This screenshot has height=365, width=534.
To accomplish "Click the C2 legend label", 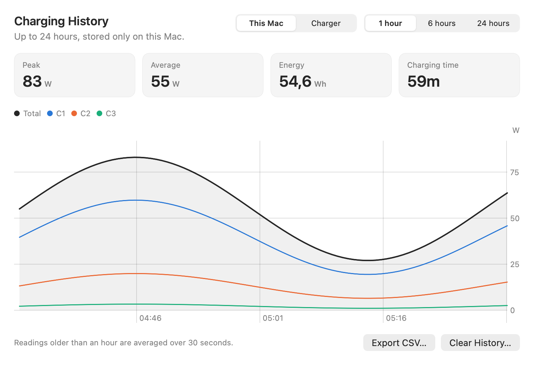I will pos(85,113).
